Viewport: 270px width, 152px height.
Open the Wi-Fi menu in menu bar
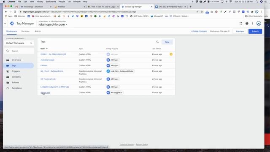point(231,2)
